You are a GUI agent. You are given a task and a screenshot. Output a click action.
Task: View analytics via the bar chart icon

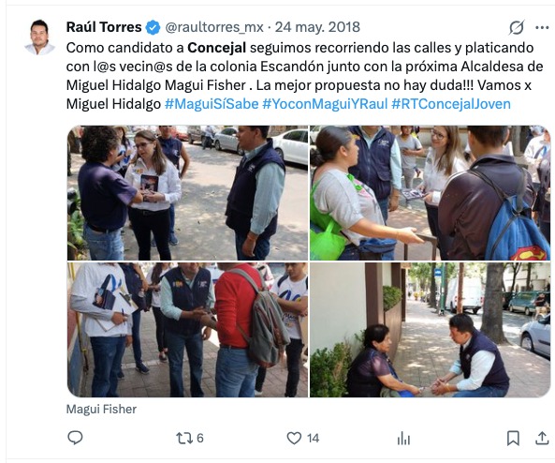pos(403,439)
